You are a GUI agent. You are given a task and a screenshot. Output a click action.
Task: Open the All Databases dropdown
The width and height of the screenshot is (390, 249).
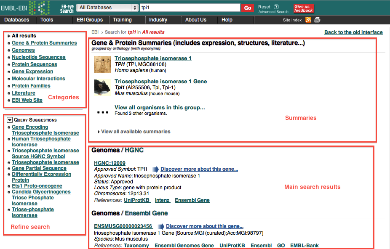[x=108, y=8]
